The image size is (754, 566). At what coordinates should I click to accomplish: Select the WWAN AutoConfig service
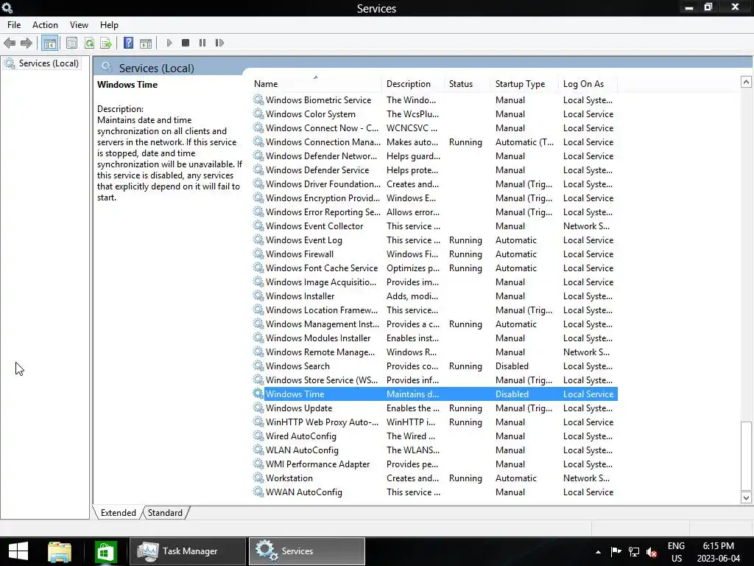coord(434,492)
